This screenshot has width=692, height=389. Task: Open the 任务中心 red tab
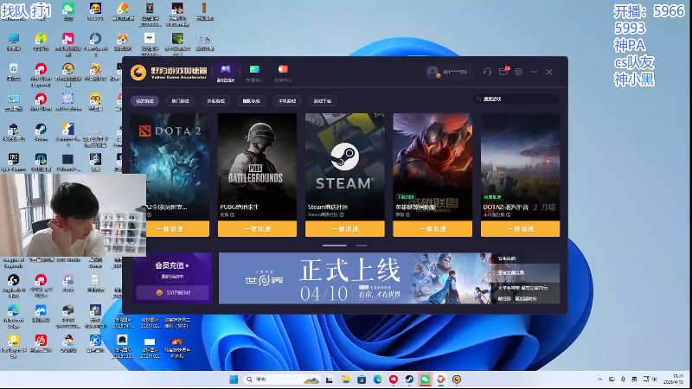[283, 73]
